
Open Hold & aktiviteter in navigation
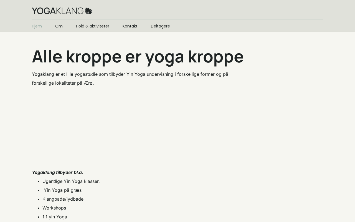tap(92, 26)
